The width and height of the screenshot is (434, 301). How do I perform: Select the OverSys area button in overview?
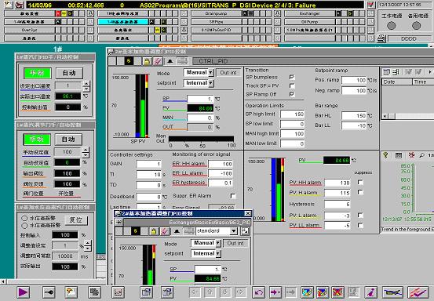[x=29, y=30]
